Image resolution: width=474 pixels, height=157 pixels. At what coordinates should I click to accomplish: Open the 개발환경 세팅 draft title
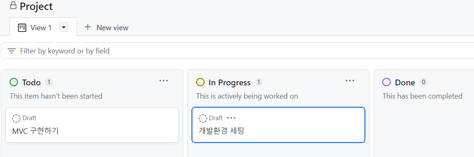[221, 131]
